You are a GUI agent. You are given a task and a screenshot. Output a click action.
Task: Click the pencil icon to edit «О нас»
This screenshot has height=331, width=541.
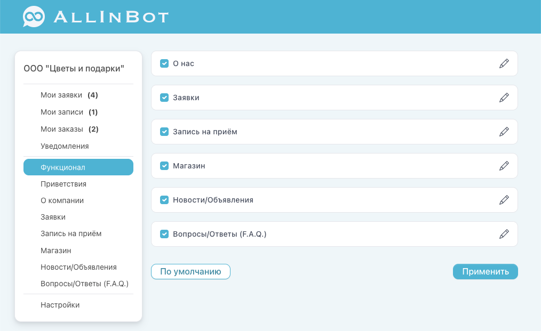504,63
